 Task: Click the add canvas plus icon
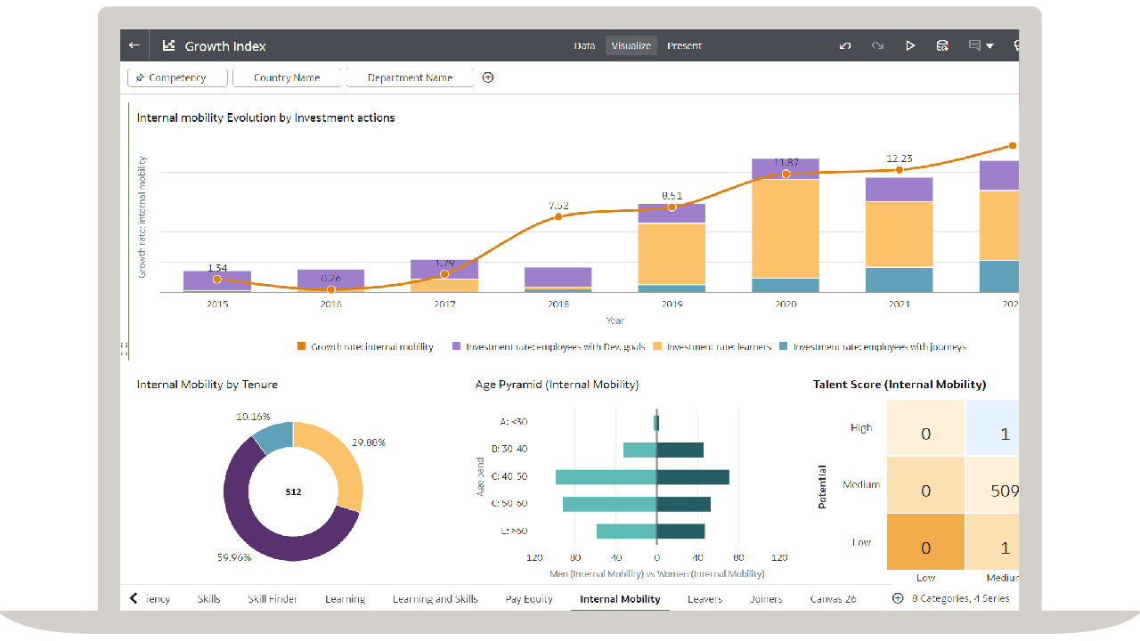(897, 599)
